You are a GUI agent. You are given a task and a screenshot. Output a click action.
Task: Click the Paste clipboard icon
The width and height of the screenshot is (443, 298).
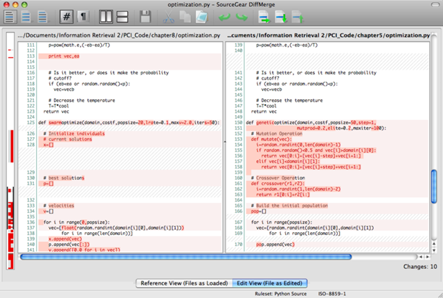(201, 16)
